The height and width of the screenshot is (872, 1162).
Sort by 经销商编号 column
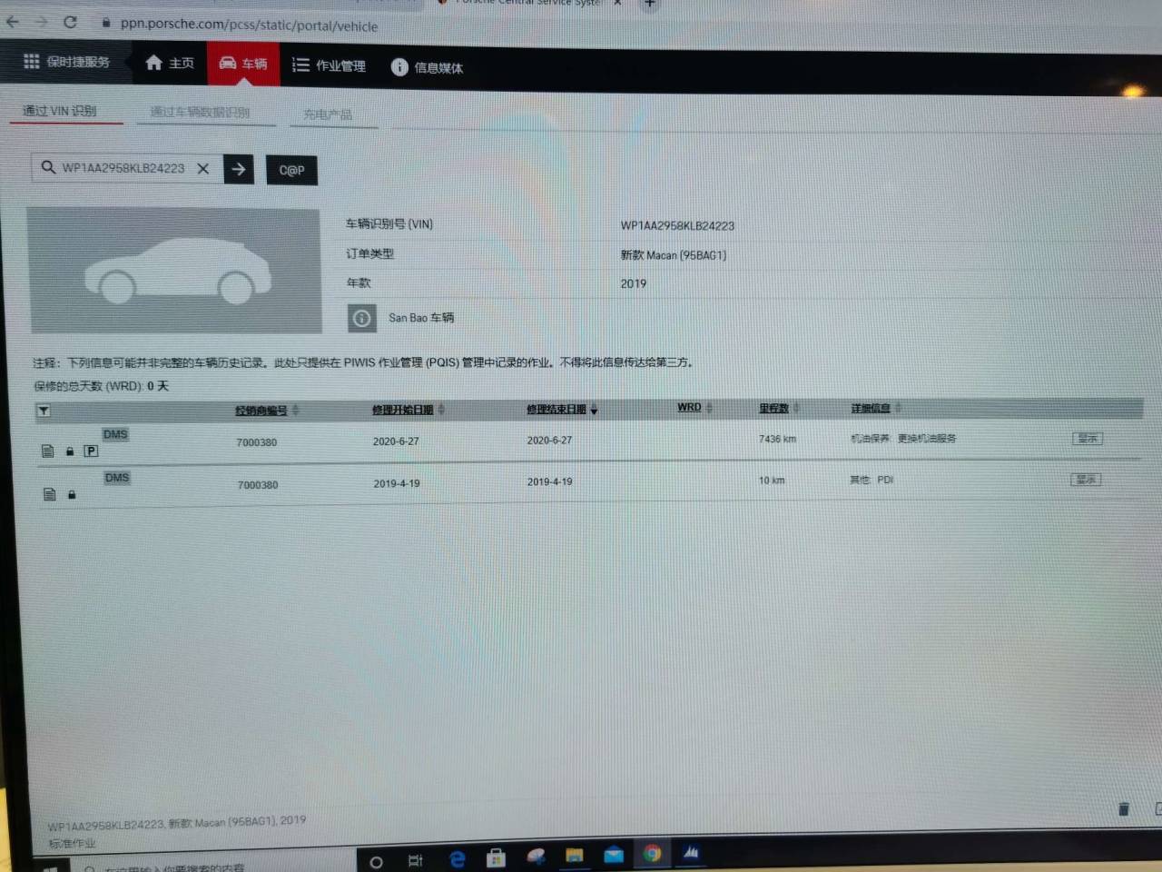pyautogui.click(x=261, y=411)
